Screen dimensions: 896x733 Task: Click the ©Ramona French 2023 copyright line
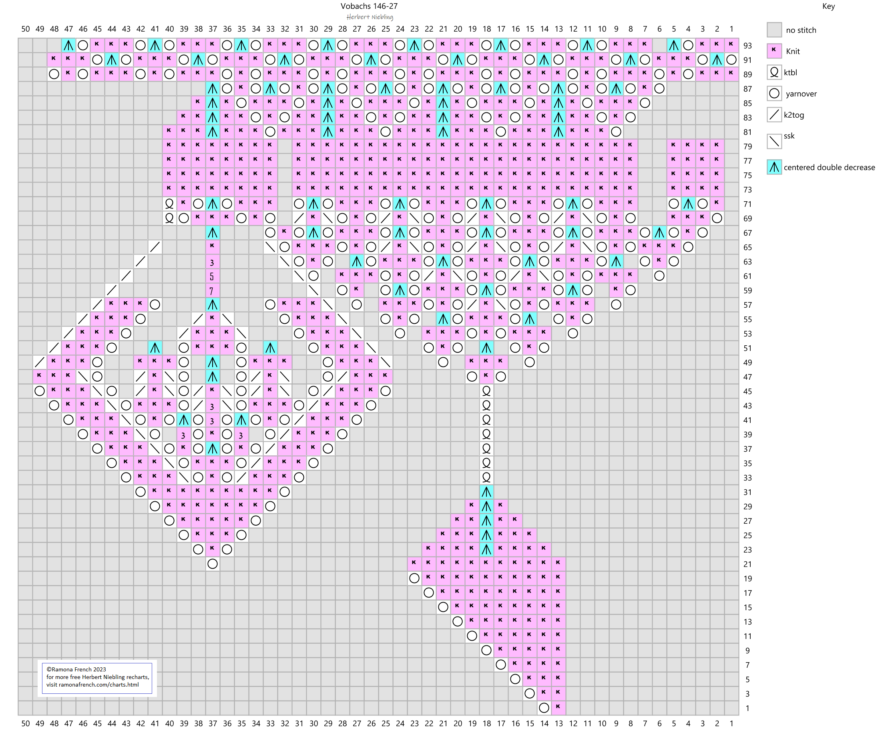click(76, 669)
